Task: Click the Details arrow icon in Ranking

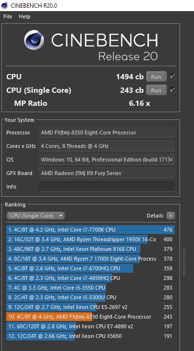Action: click(x=171, y=216)
